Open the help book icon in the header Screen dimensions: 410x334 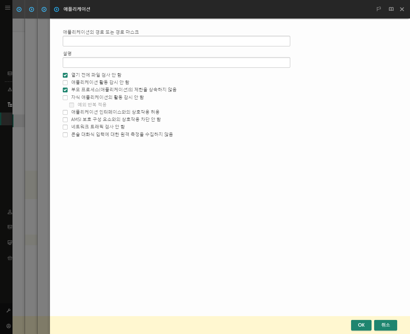coord(391,9)
